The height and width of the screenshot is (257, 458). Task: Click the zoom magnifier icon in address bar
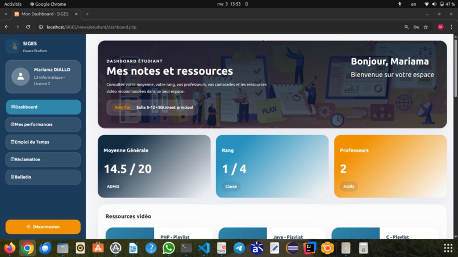point(406,27)
